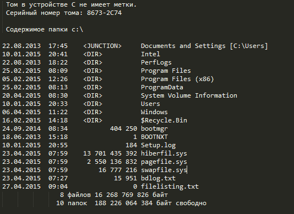Select pagefile.sys in the listing
The image size is (294, 214).
[x=164, y=162]
